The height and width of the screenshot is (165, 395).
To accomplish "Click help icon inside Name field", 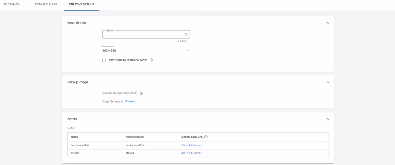I will (x=186, y=34).
